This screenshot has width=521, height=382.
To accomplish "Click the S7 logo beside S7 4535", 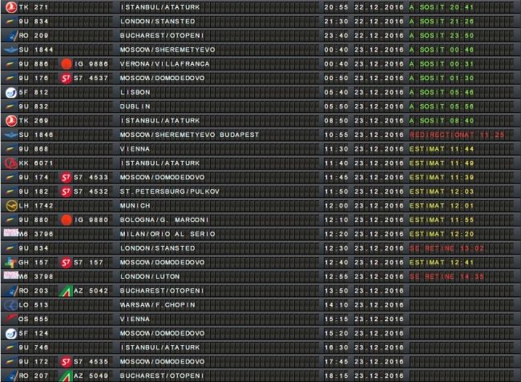I will pyautogui.click(x=66, y=362).
